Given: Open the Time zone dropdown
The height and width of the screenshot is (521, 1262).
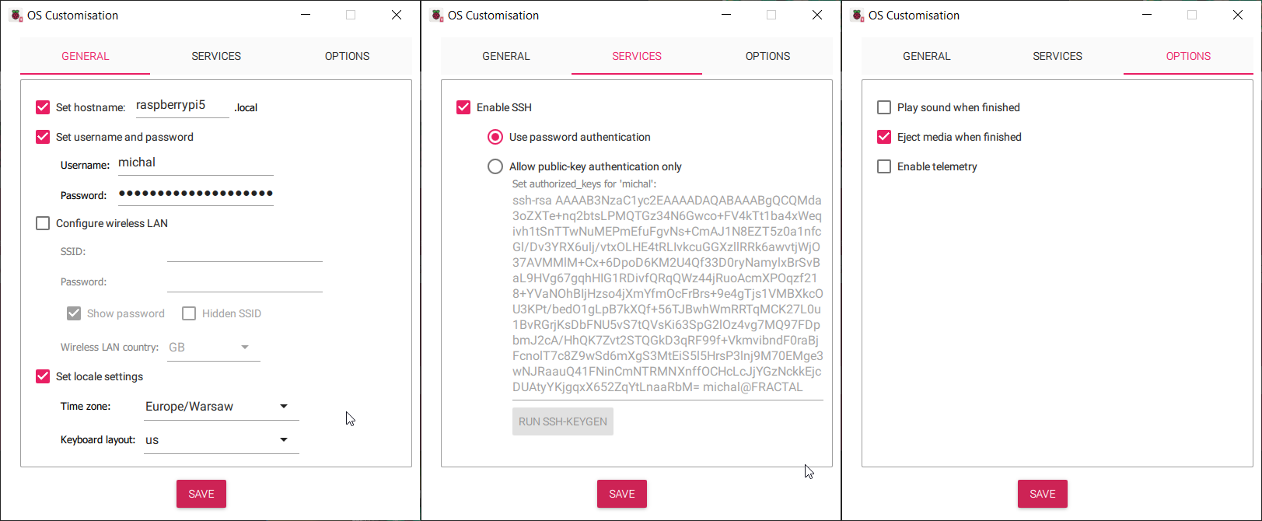Looking at the screenshot, I should click(221, 407).
